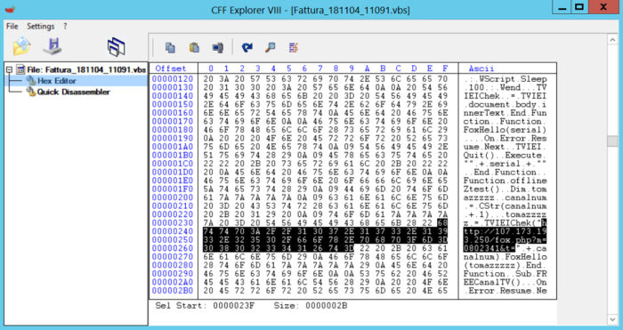Viewport: 623px width, 330px height.
Task: Select Quick Disassembler in the tree
Action: pos(74,93)
